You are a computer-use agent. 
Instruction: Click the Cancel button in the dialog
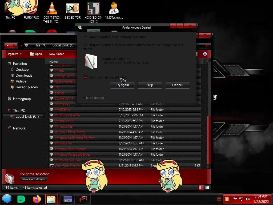(177, 85)
